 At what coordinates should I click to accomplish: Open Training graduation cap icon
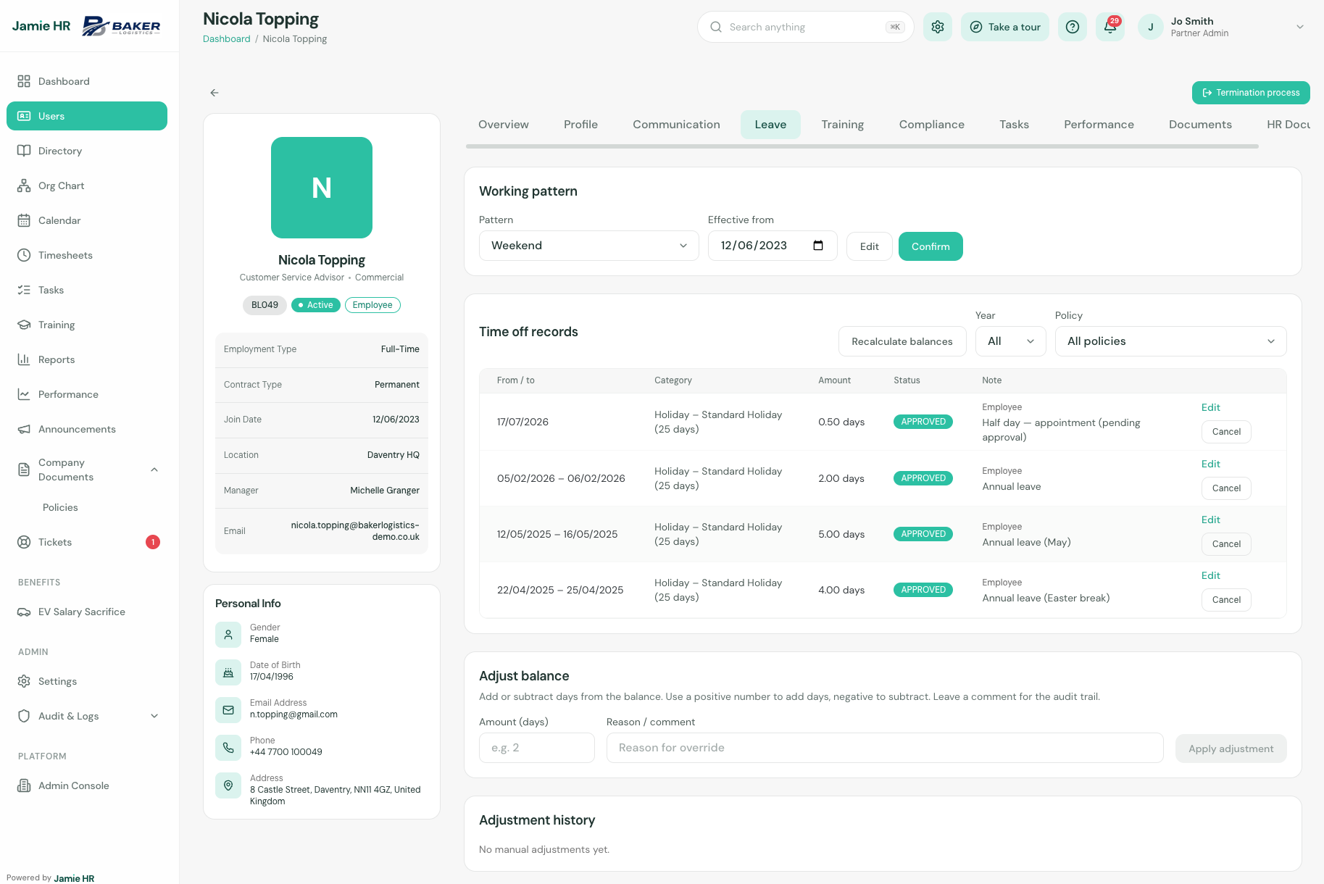24,325
